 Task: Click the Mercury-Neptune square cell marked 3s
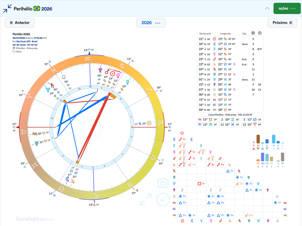click(201, 184)
